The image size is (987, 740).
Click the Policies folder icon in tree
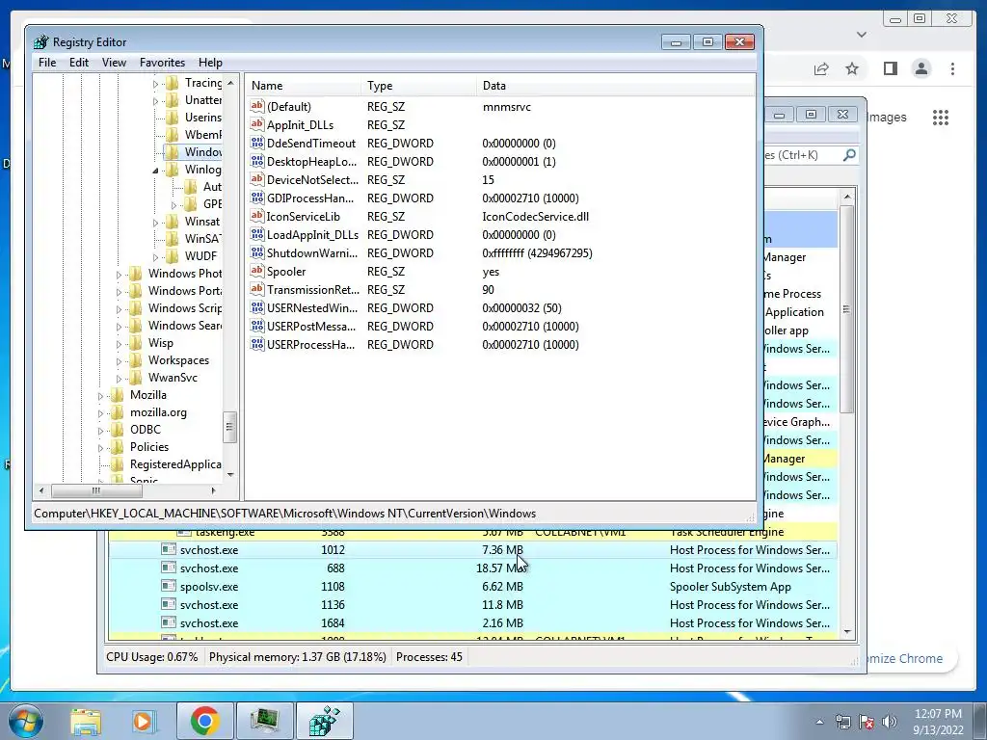pos(117,447)
